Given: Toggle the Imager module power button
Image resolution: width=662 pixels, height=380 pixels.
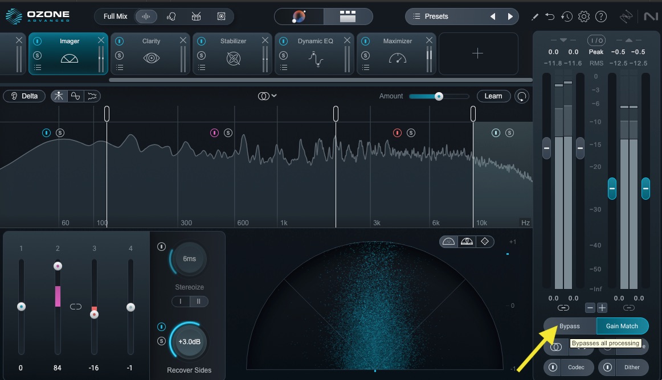Looking at the screenshot, I should point(37,41).
